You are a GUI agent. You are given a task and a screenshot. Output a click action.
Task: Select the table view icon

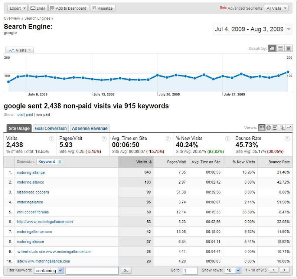tap(262, 127)
